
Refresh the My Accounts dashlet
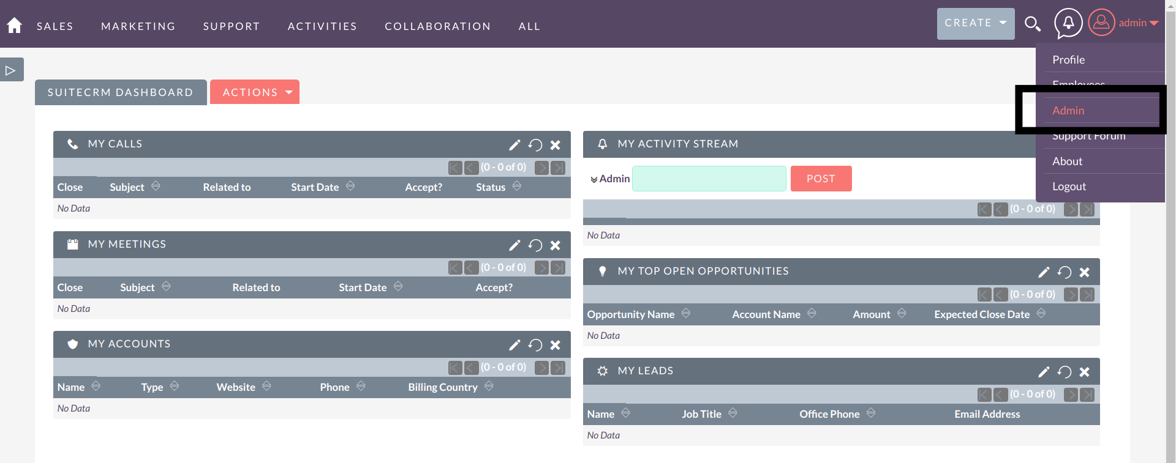click(x=535, y=345)
